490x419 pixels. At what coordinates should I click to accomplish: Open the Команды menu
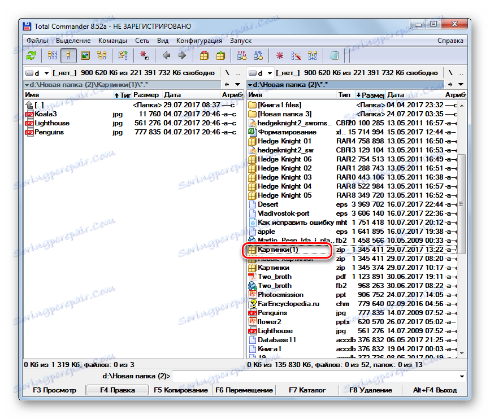tap(112, 41)
